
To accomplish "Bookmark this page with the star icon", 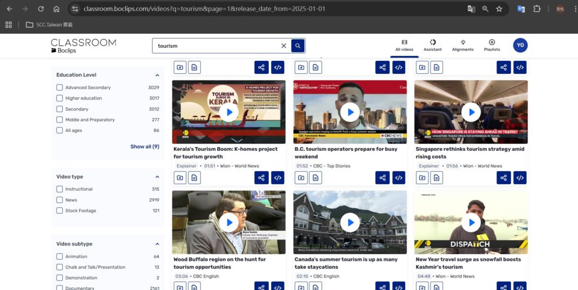I will 499,9.
